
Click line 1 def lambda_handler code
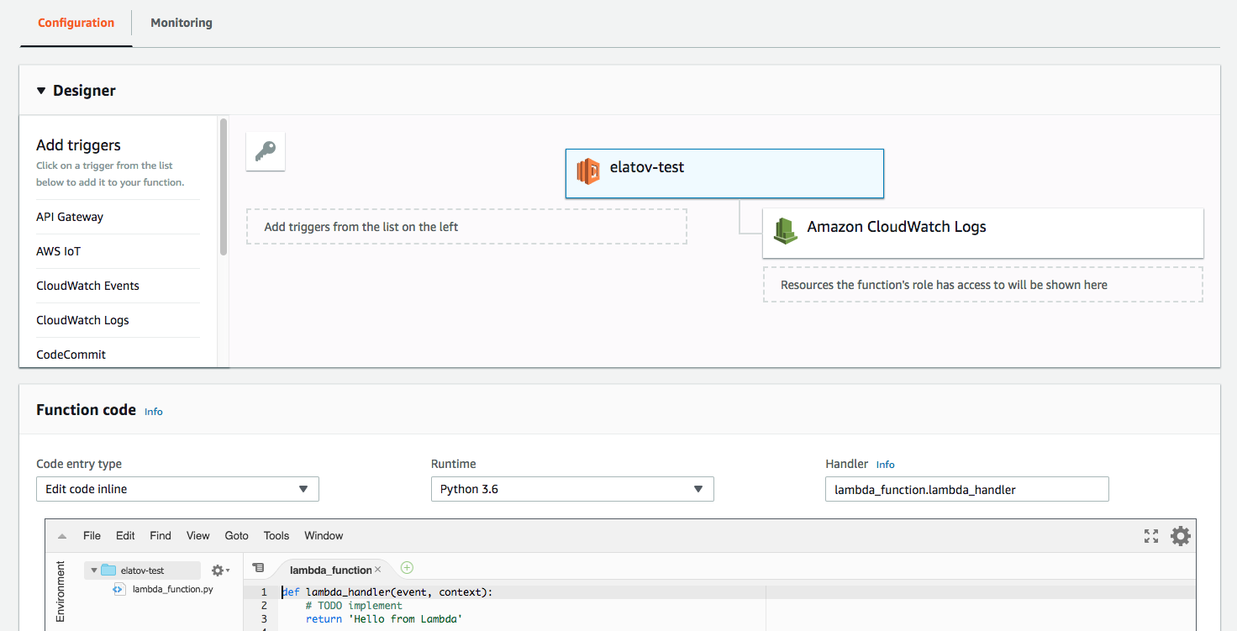click(387, 592)
